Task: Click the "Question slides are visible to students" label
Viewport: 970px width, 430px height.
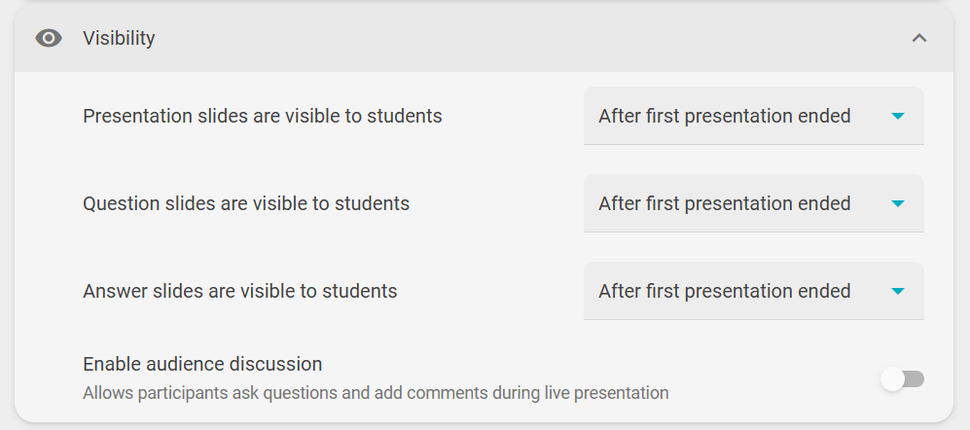Action: tap(246, 203)
